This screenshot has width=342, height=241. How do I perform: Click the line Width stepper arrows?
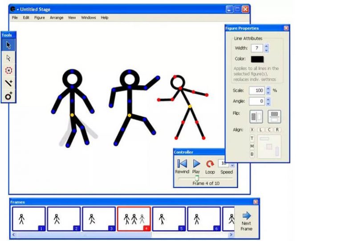[x=266, y=48]
